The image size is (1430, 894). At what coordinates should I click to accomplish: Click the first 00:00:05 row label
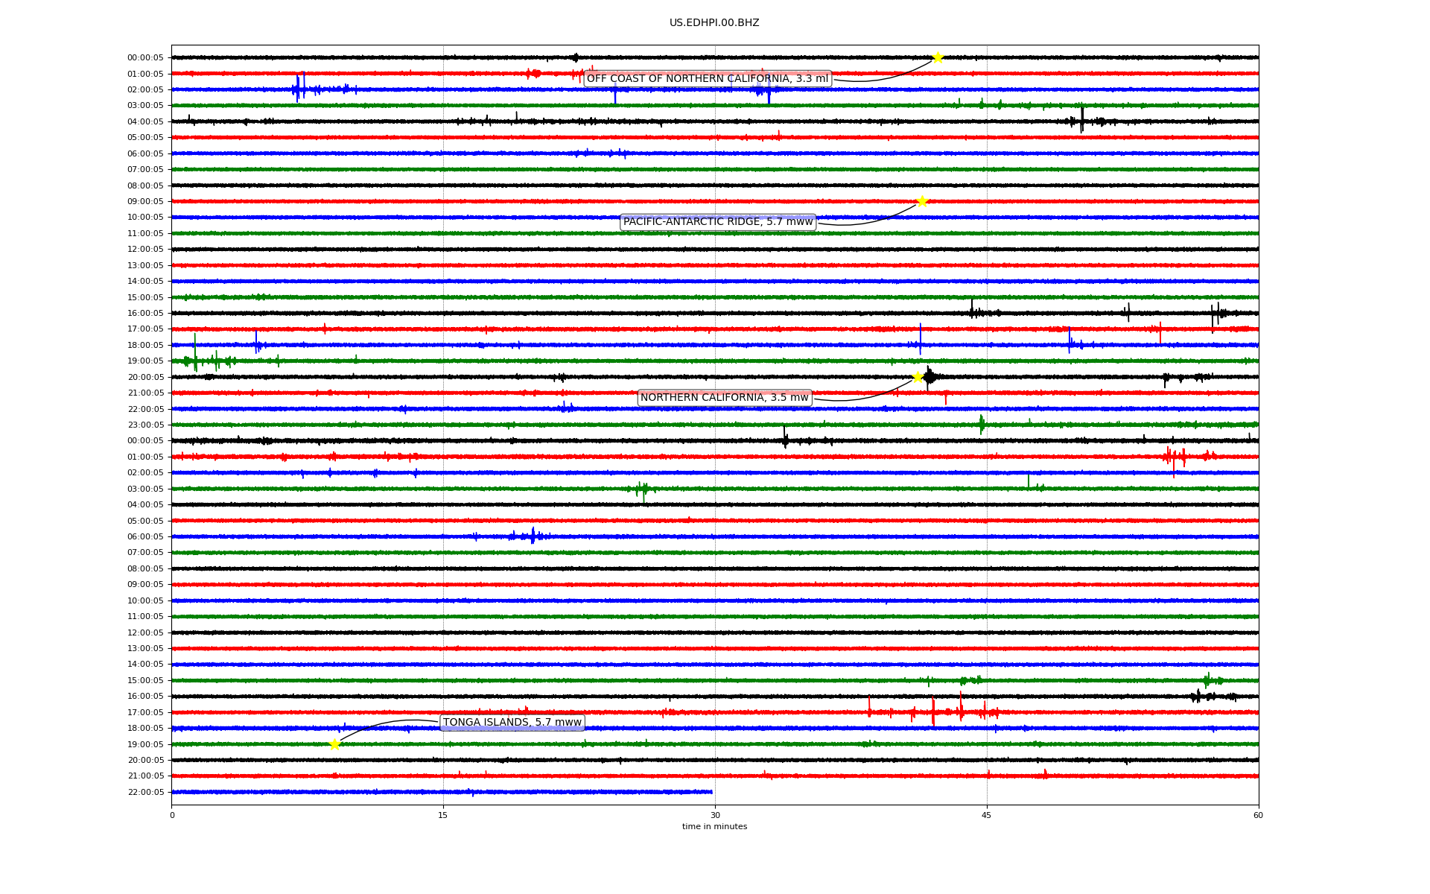click(x=145, y=58)
